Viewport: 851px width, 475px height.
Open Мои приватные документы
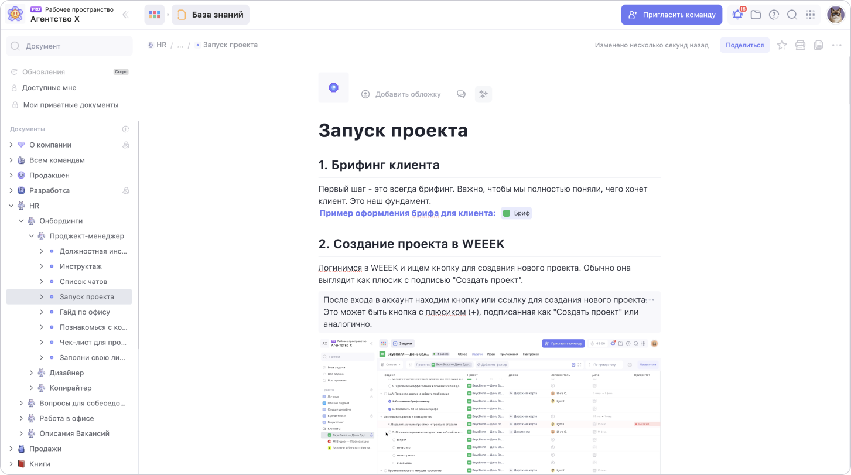(71, 105)
